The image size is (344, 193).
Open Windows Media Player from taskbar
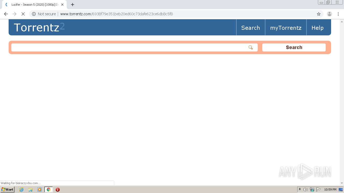coord(40,190)
